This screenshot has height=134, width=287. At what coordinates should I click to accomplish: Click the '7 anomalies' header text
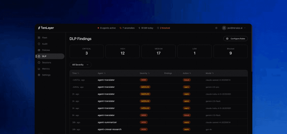[x=128, y=28]
